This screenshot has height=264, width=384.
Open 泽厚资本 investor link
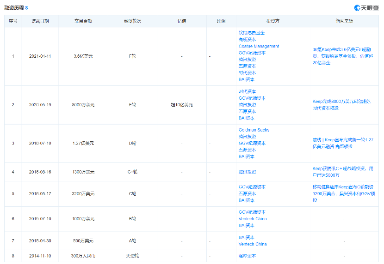[247, 256]
